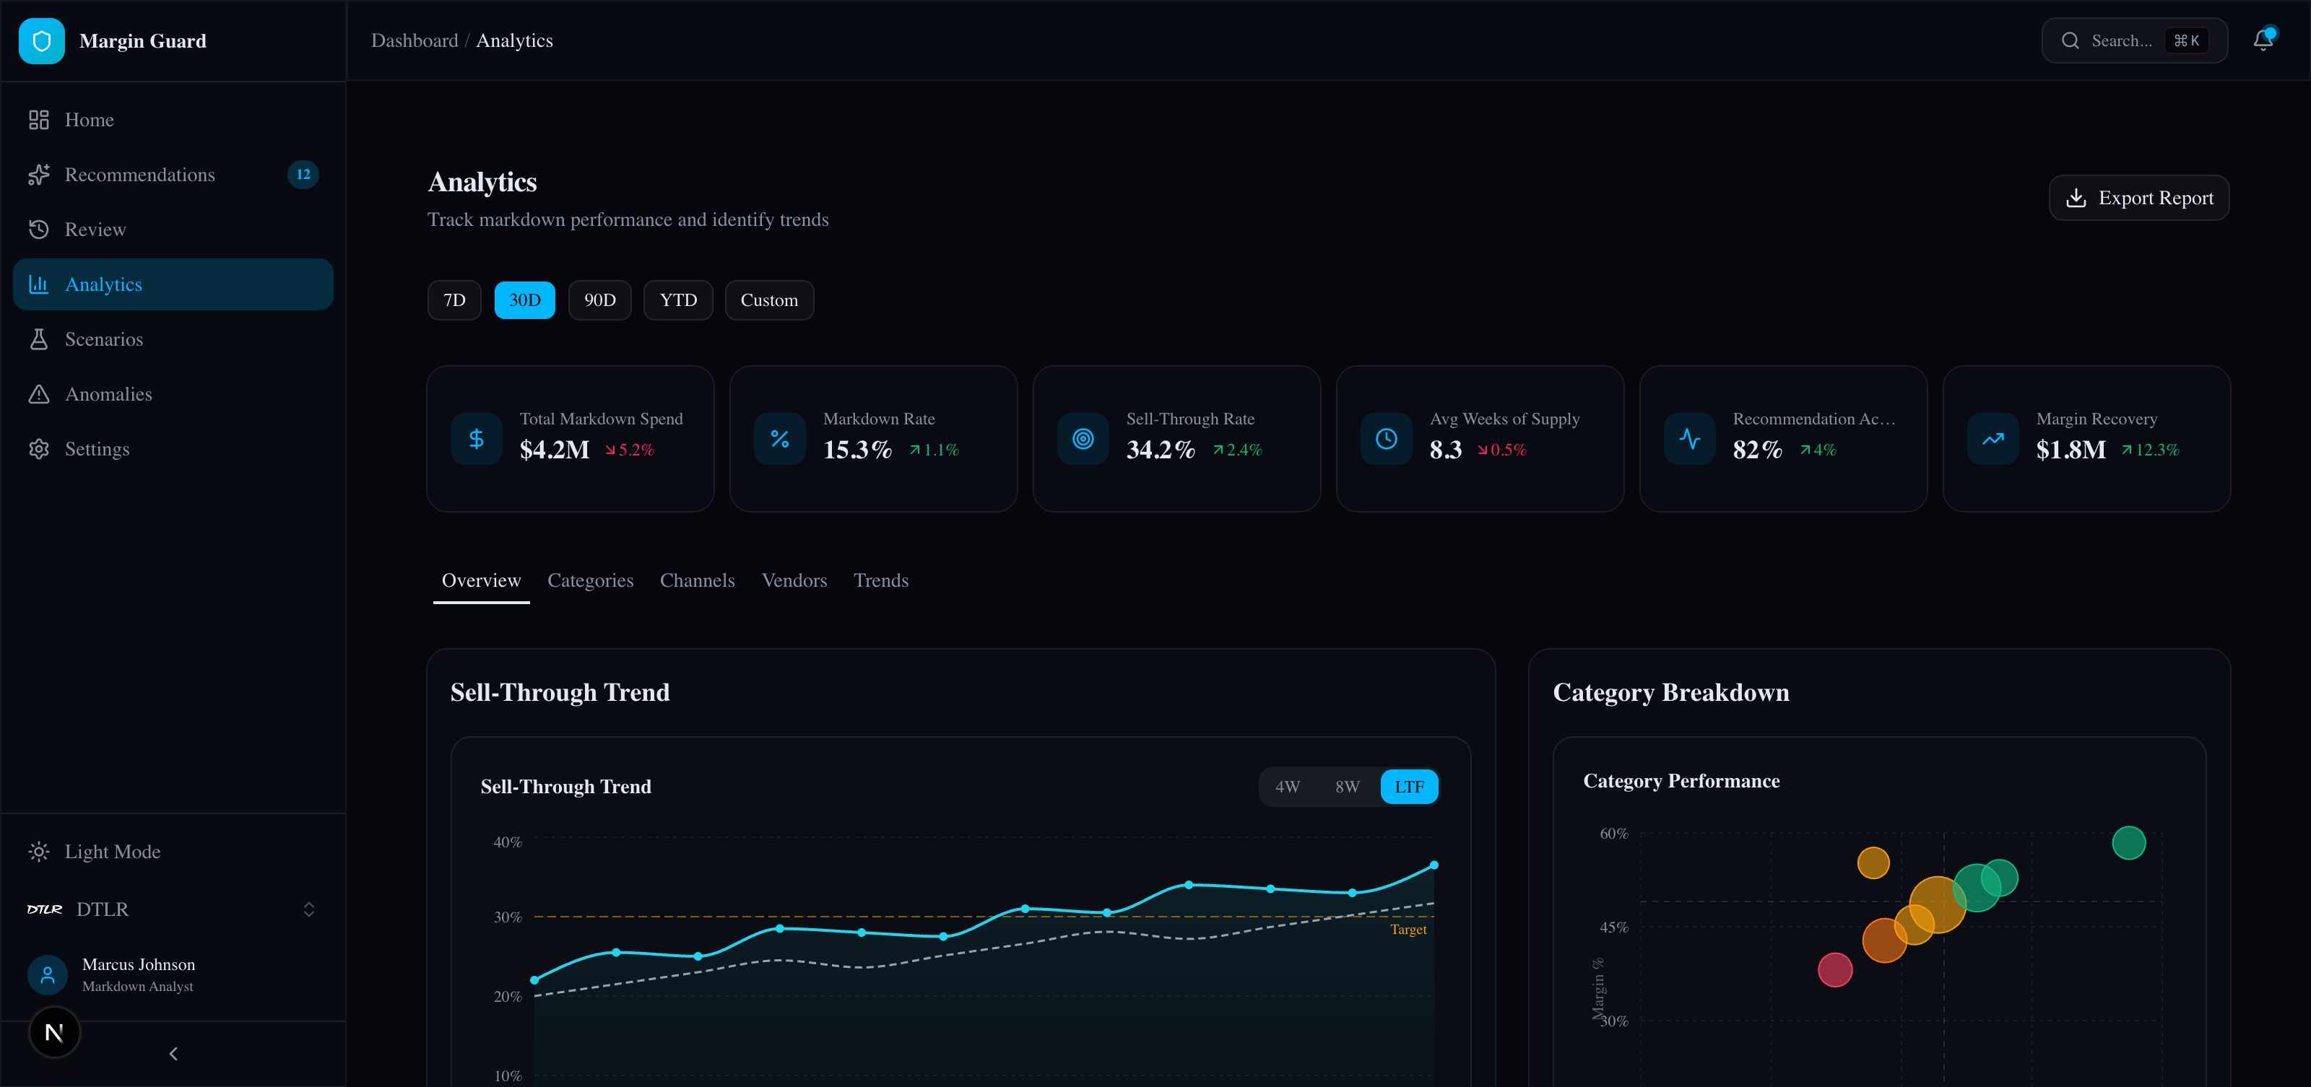Select the YTD date range

click(x=678, y=300)
